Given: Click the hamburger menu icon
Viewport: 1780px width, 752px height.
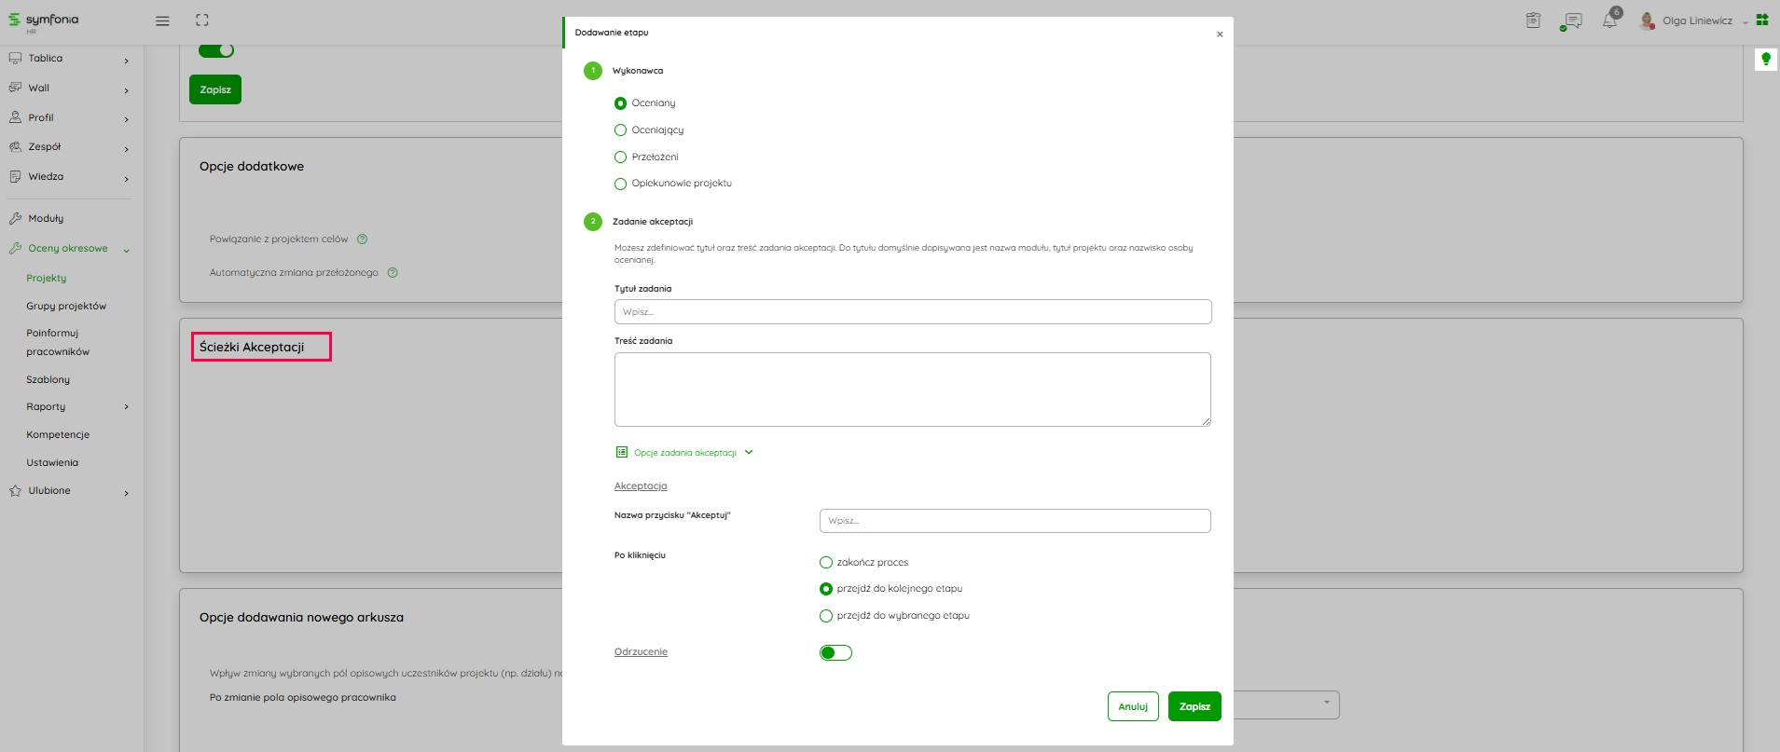Looking at the screenshot, I should [x=162, y=21].
